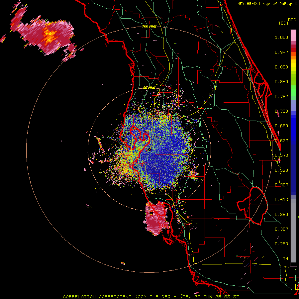
Task: Select the 0.840 scale value
Action: 281,82
